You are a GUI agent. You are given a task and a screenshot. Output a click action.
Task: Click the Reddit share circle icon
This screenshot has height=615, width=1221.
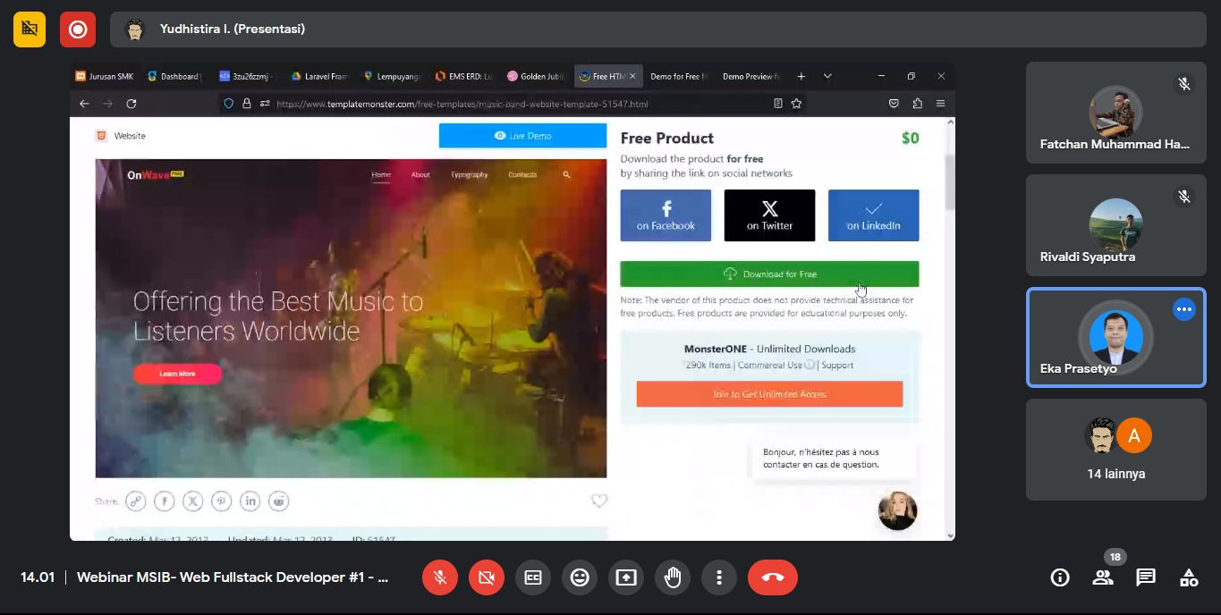coord(279,501)
